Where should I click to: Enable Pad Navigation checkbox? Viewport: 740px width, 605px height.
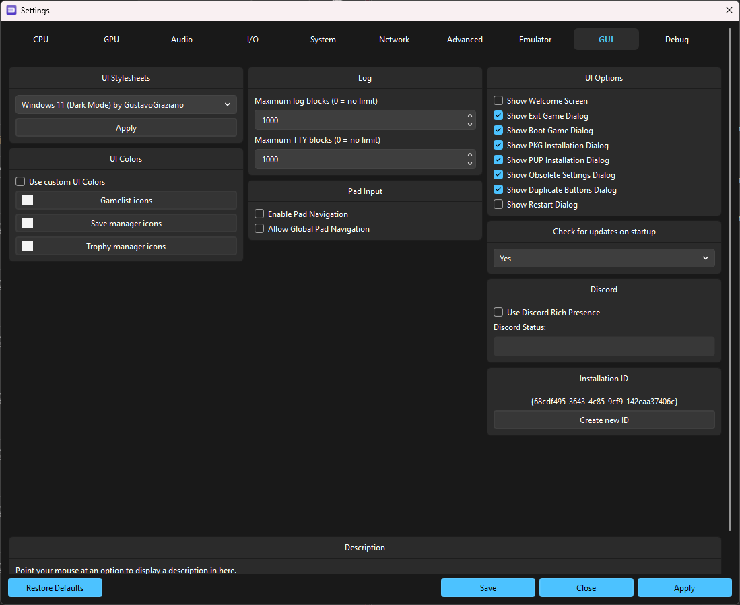(x=259, y=214)
